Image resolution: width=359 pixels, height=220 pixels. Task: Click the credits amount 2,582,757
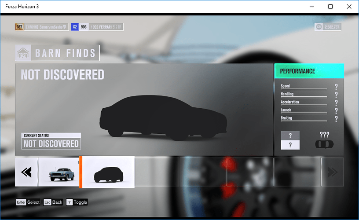pyautogui.click(x=332, y=27)
